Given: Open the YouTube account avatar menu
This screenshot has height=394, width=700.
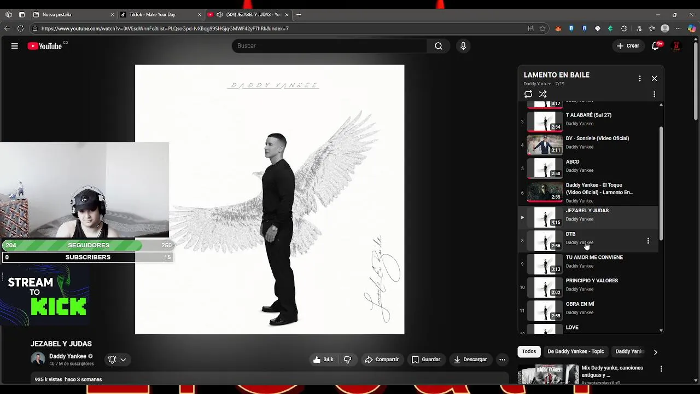Looking at the screenshot, I should (x=676, y=46).
